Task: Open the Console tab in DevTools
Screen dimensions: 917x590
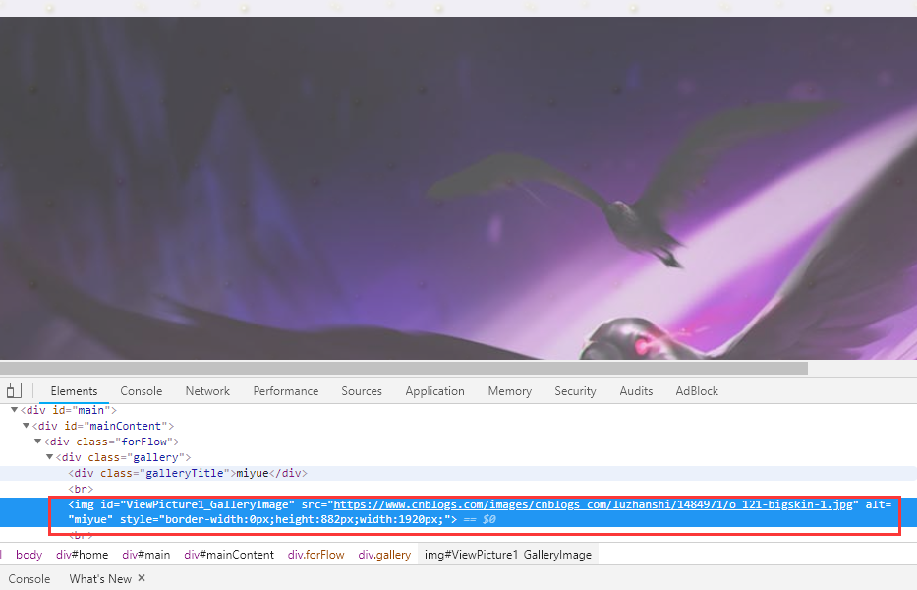Action: pos(141,391)
